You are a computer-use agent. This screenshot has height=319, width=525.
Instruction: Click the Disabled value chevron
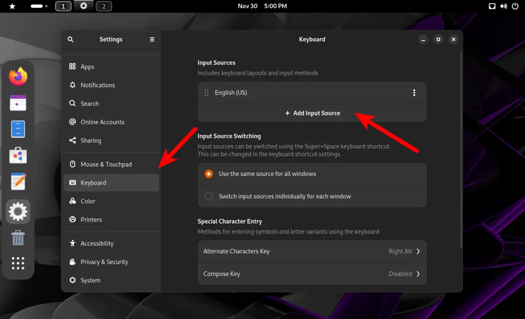pos(418,274)
